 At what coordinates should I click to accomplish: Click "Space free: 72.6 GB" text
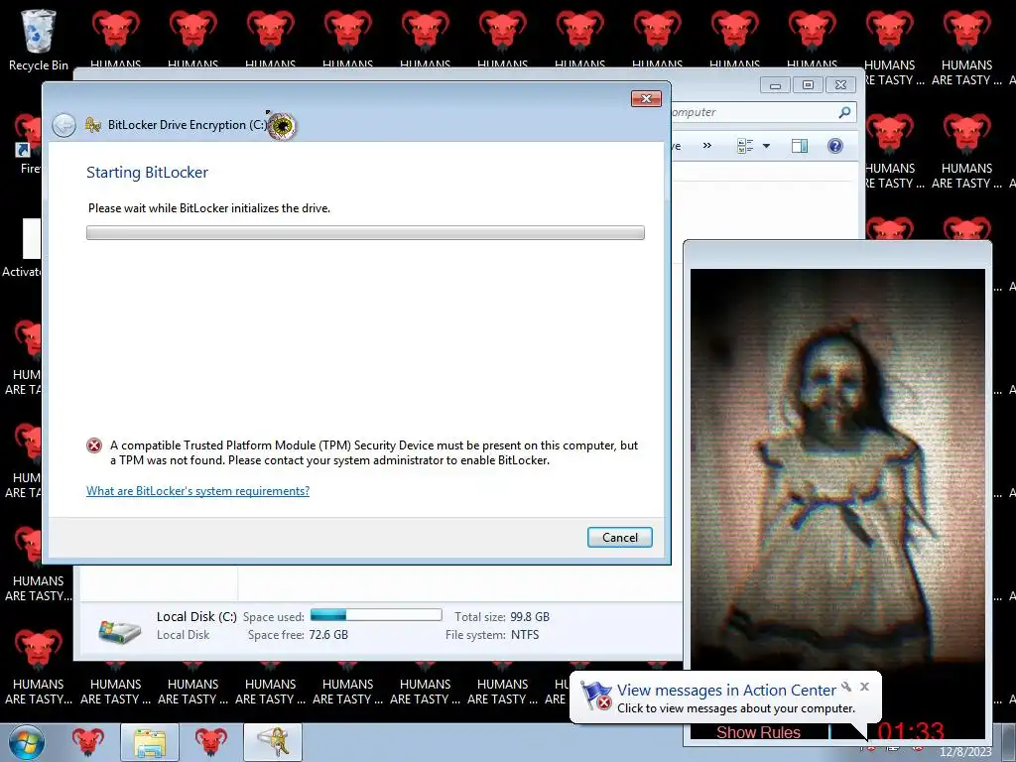298,635
